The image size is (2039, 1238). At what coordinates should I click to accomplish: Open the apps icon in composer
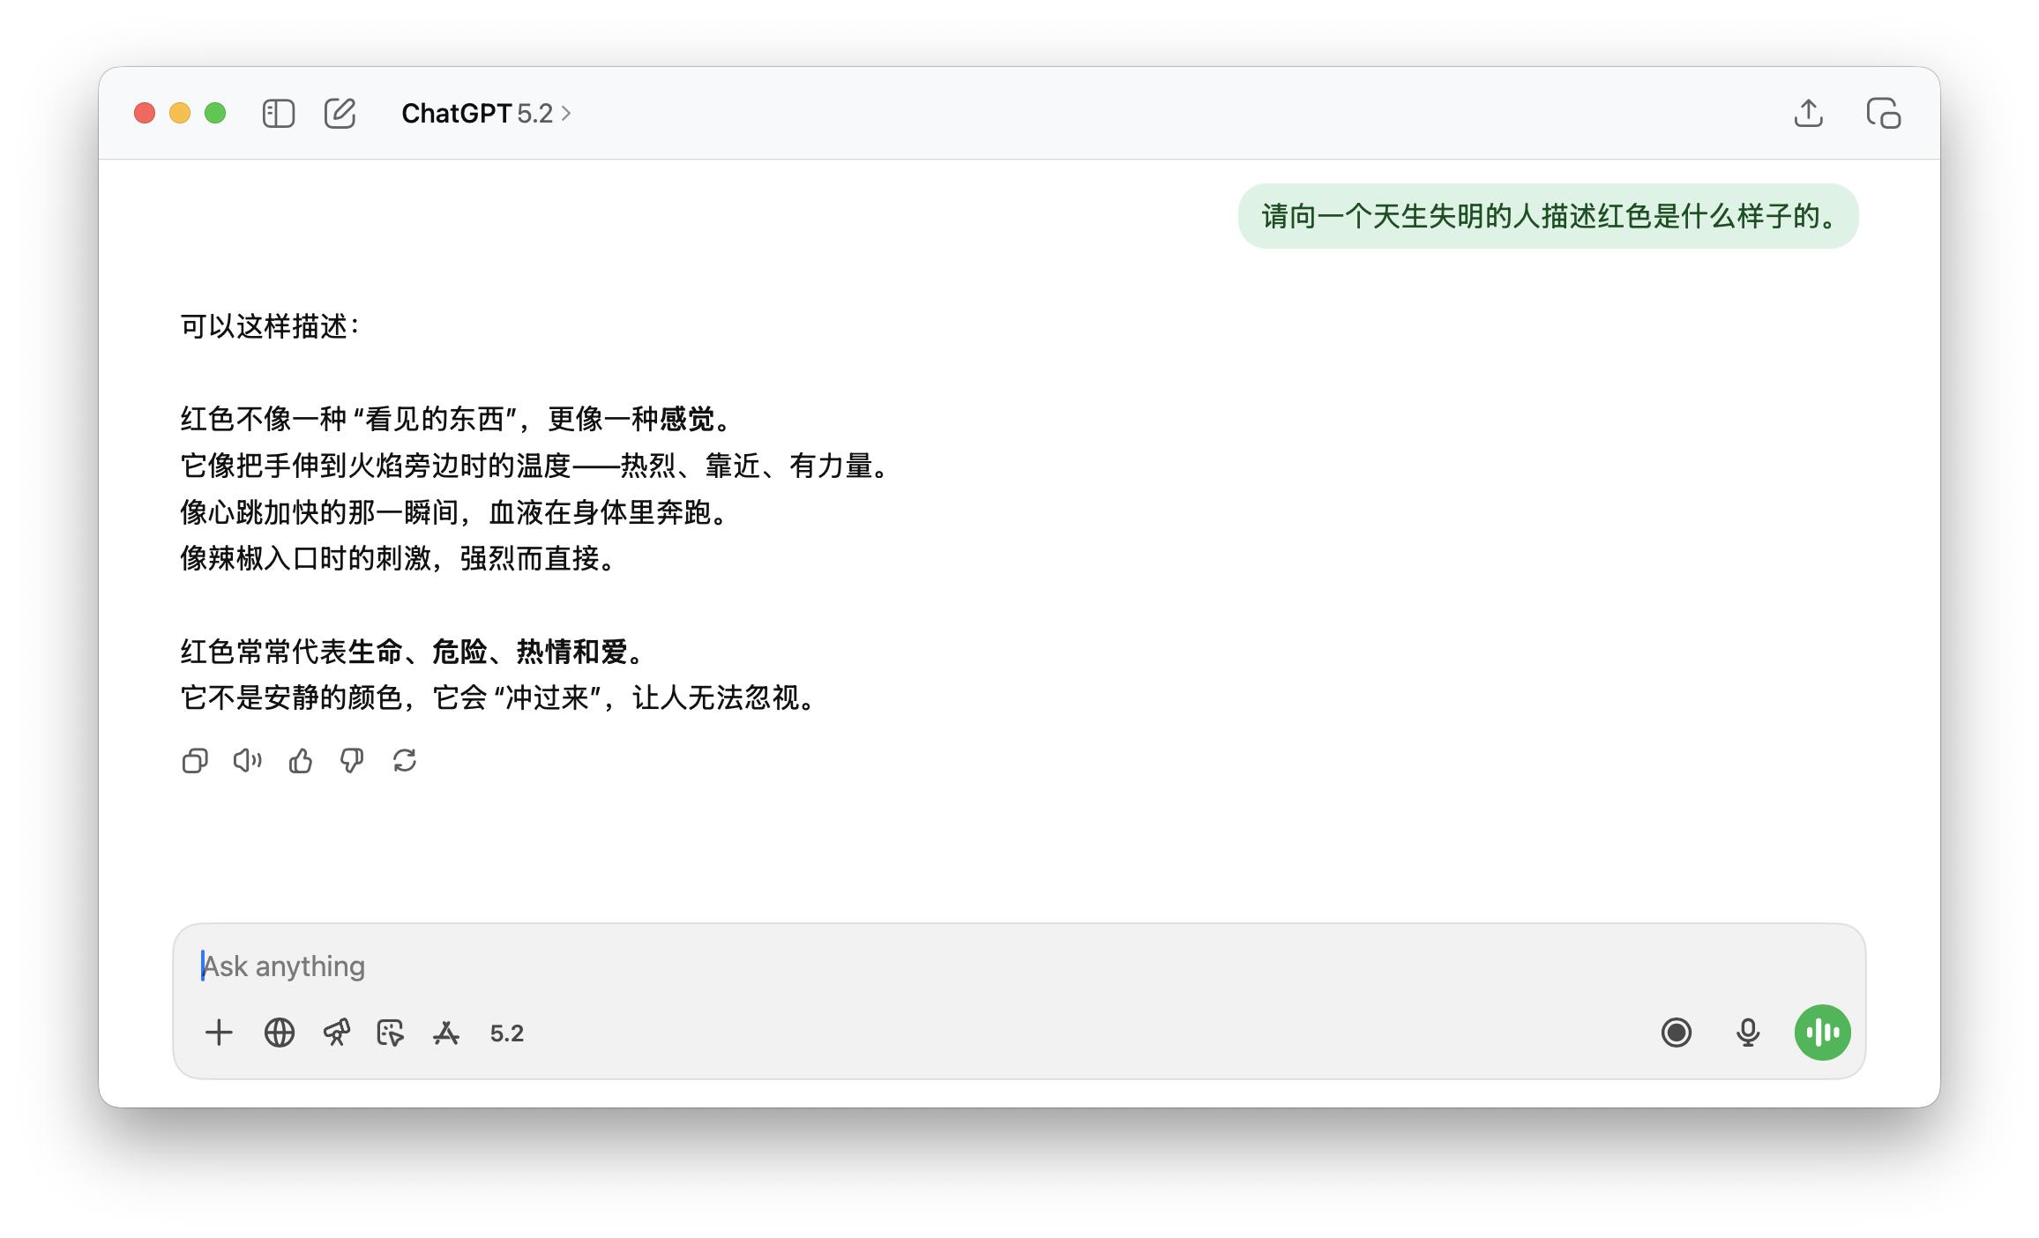[x=446, y=1033]
